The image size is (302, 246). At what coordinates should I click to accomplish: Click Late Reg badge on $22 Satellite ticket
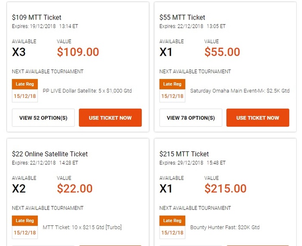click(x=25, y=221)
